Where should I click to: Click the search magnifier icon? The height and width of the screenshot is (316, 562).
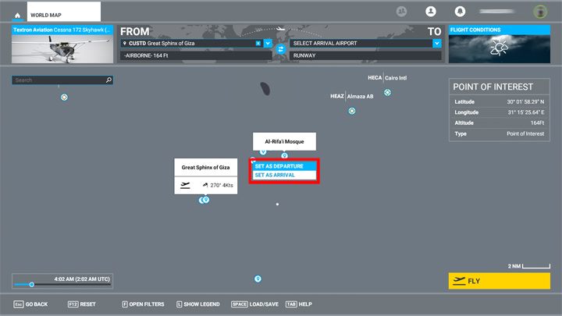pyautogui.click(x=108, y=80)
